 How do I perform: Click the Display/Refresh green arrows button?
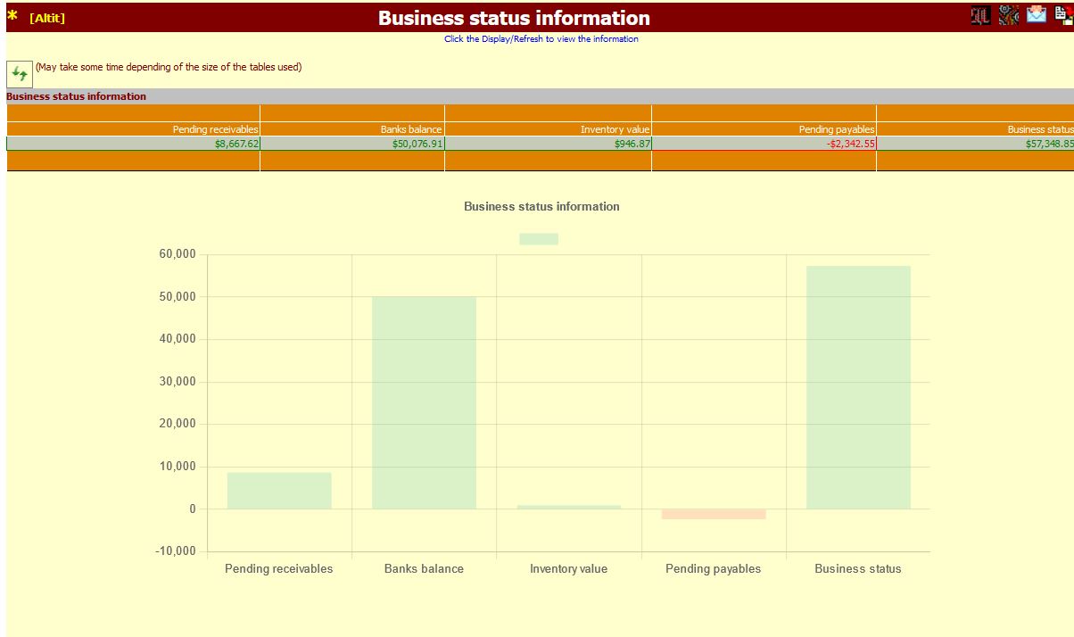tap(19, 73)
